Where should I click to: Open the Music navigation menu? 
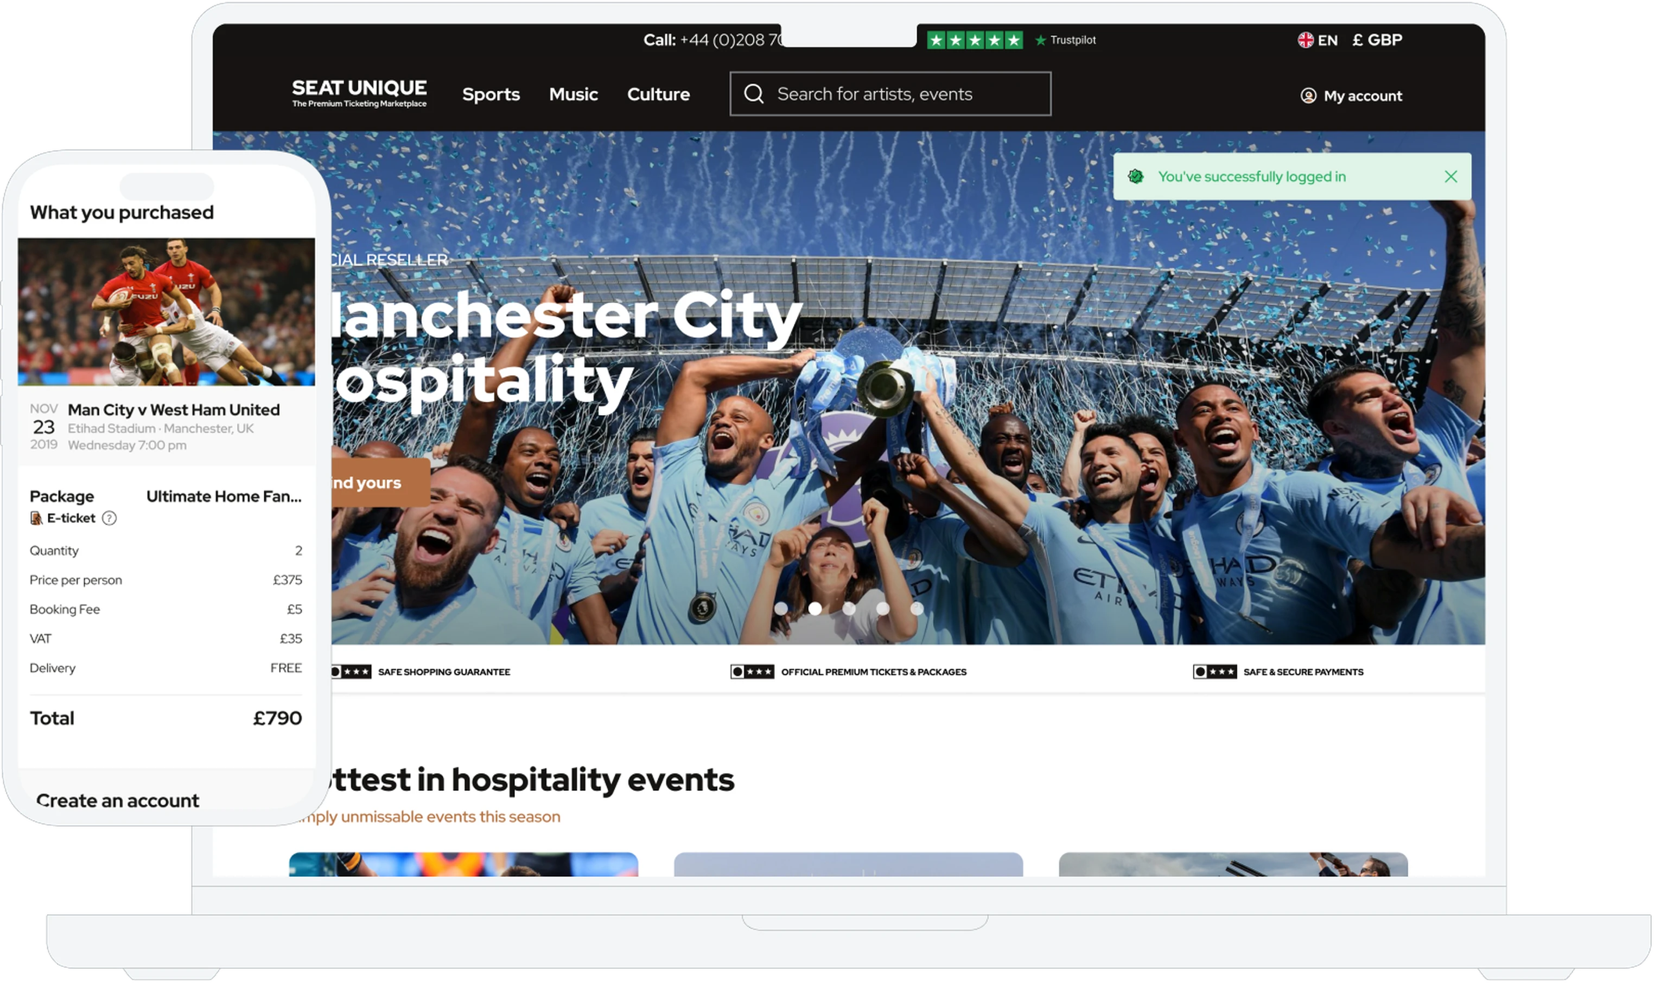tap(574, 94)
